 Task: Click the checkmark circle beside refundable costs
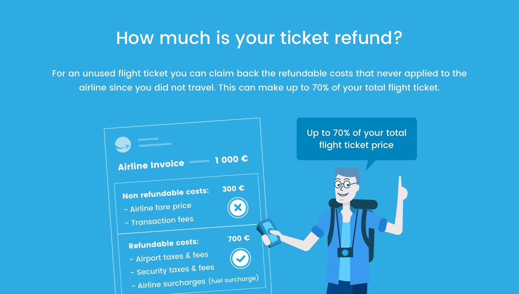pyautogui.click(x=241, y=259)
